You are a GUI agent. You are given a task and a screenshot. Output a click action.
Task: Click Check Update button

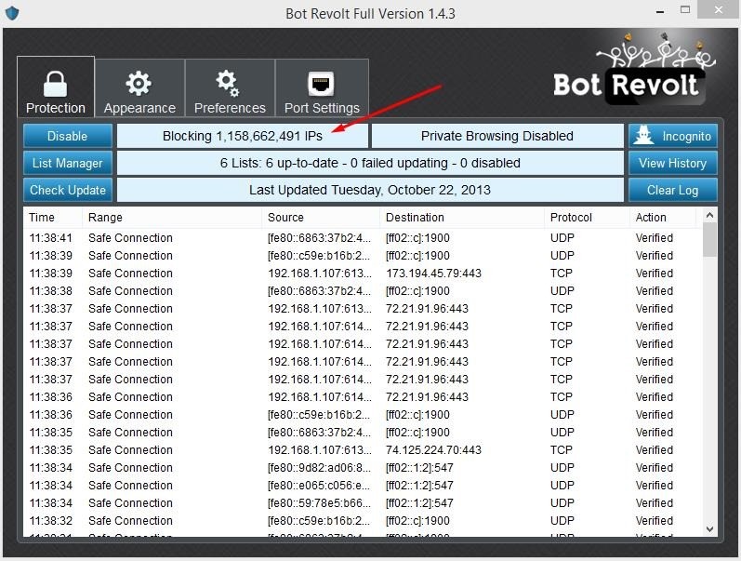[x=68, y=190]
